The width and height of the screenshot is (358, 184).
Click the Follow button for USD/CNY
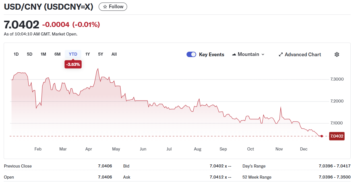113,7
